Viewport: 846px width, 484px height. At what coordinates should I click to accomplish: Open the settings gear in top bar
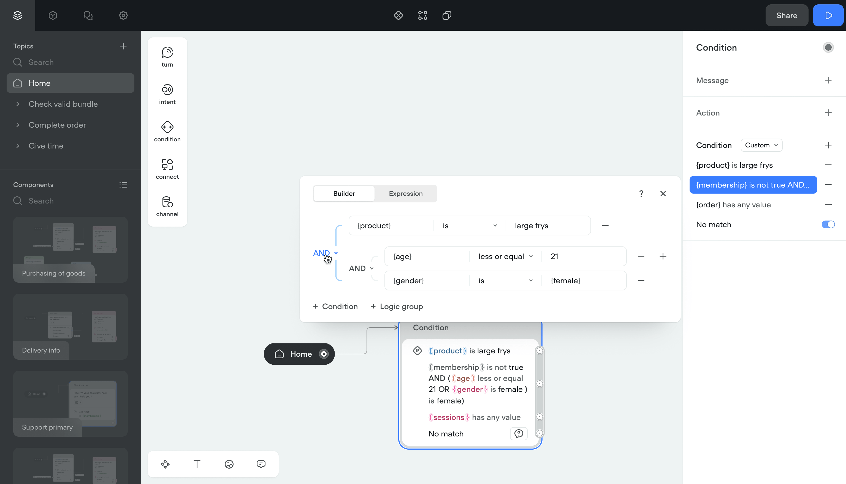click(x=123, y=16)
